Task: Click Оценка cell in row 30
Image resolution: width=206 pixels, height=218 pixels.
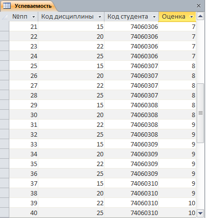Action: [x=177, y=115]
